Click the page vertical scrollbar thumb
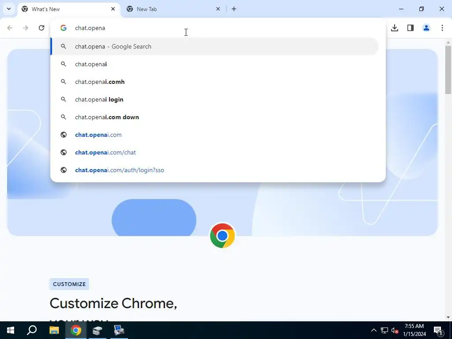The height and width of the screenshot is (339, 452). pos(448,70)
